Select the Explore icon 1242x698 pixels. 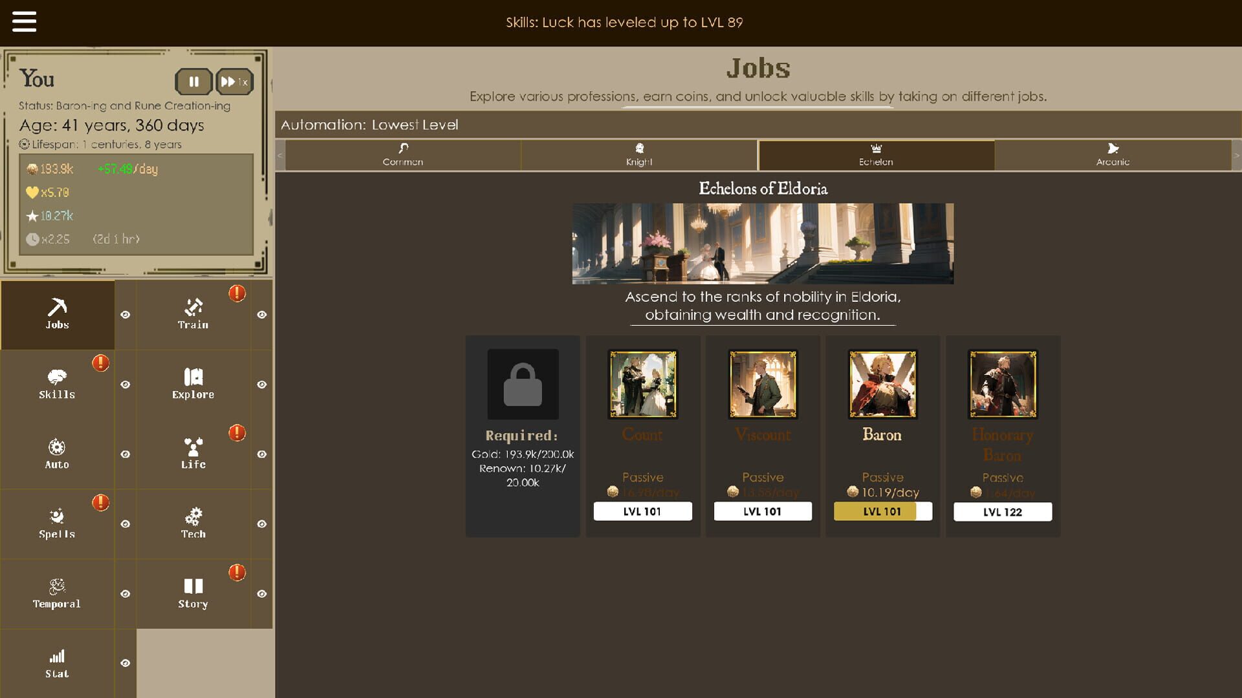coord(193,384)
